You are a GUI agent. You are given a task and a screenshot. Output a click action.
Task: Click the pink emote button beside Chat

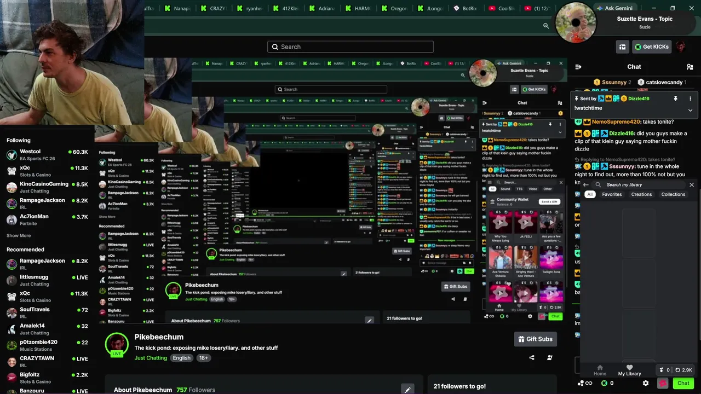click(663, 383)
